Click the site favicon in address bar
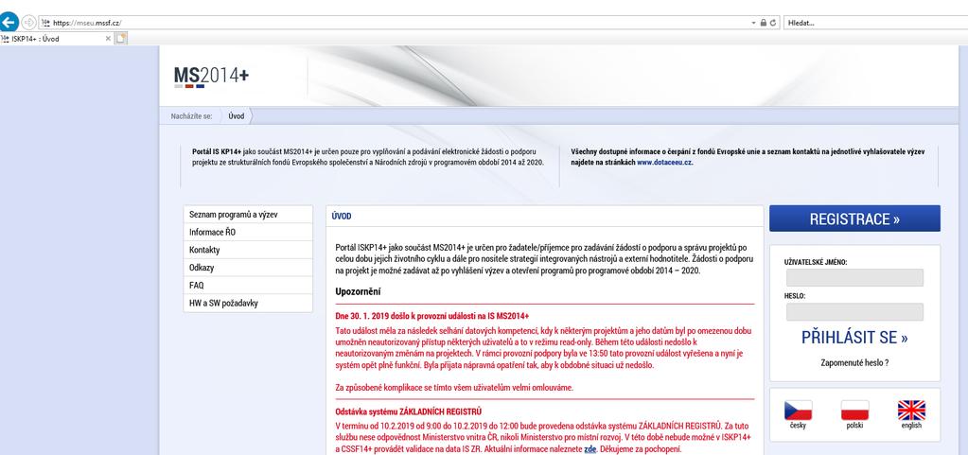968x455 pixels. pyautogui.click(x=45, y=23)
